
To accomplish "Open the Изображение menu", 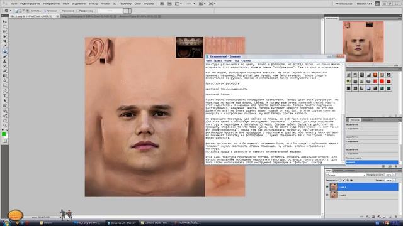I will 51,4.
